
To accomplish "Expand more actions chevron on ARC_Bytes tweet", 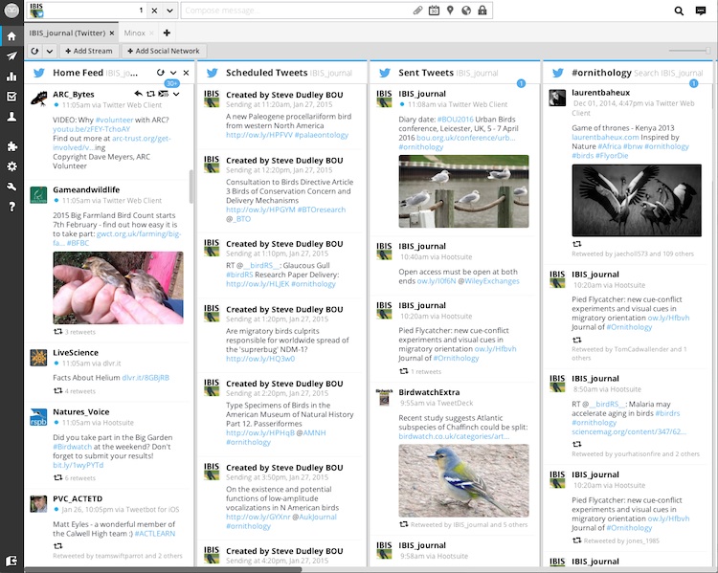I will coord(176,94).
